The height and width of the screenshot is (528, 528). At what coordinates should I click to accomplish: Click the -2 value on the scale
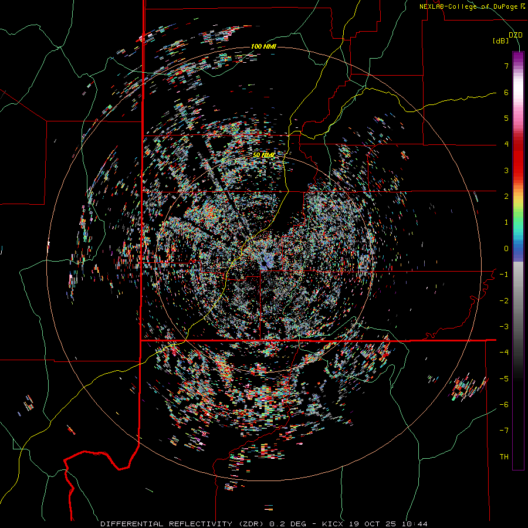coord(504,300)
